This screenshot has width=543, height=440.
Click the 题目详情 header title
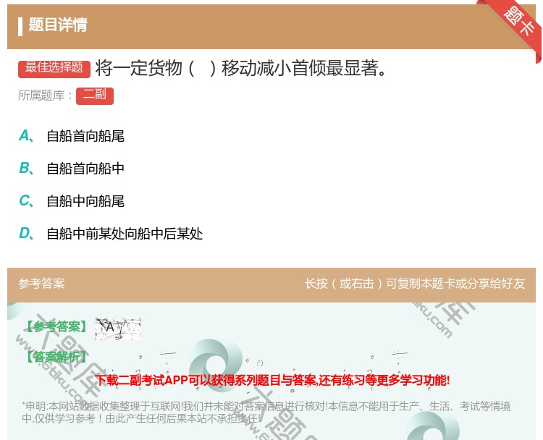(57, 25)
